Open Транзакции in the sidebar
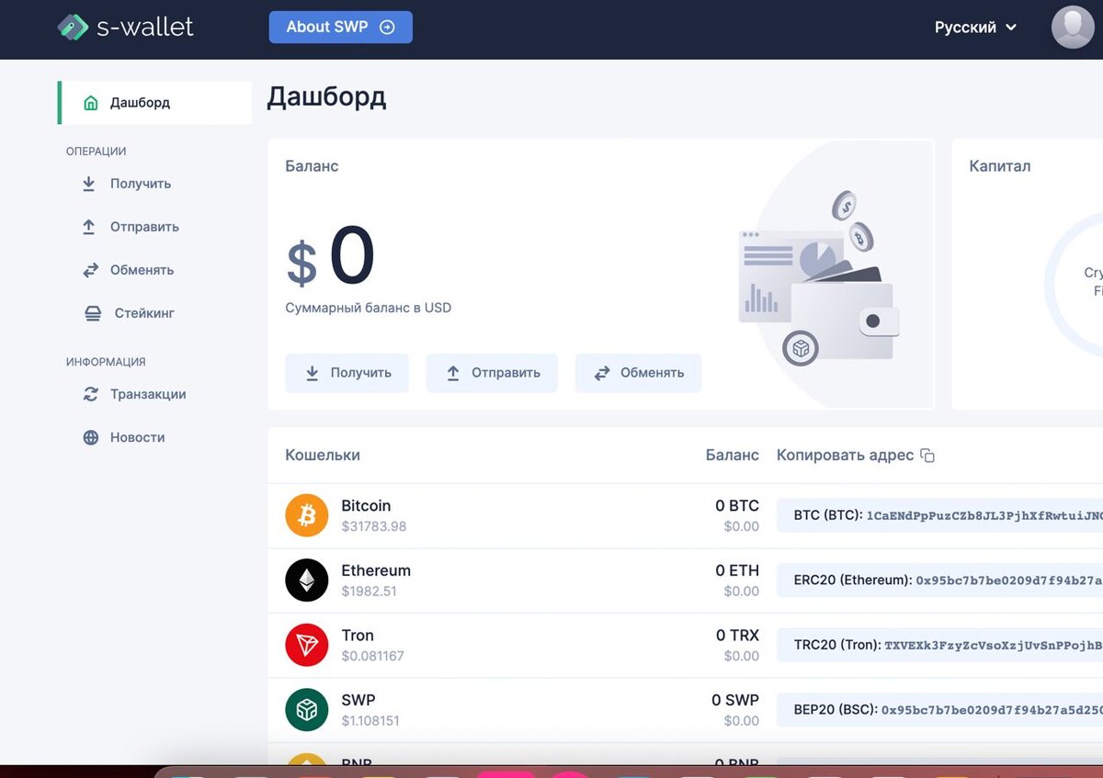Viewport: 1103px width, 778px height. [x=134, y=394]
